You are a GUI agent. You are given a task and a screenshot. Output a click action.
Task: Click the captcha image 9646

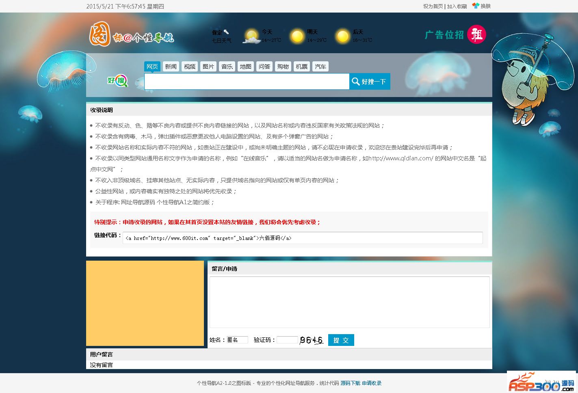click(312, 340)
